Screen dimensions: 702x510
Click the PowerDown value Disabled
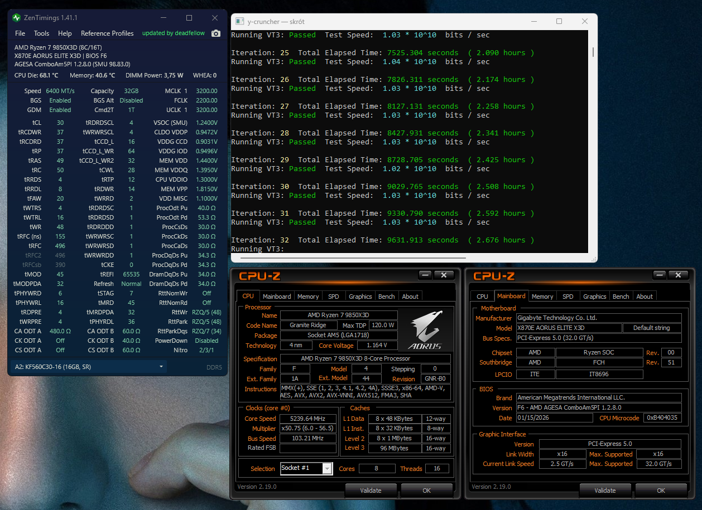pos(206,341)
